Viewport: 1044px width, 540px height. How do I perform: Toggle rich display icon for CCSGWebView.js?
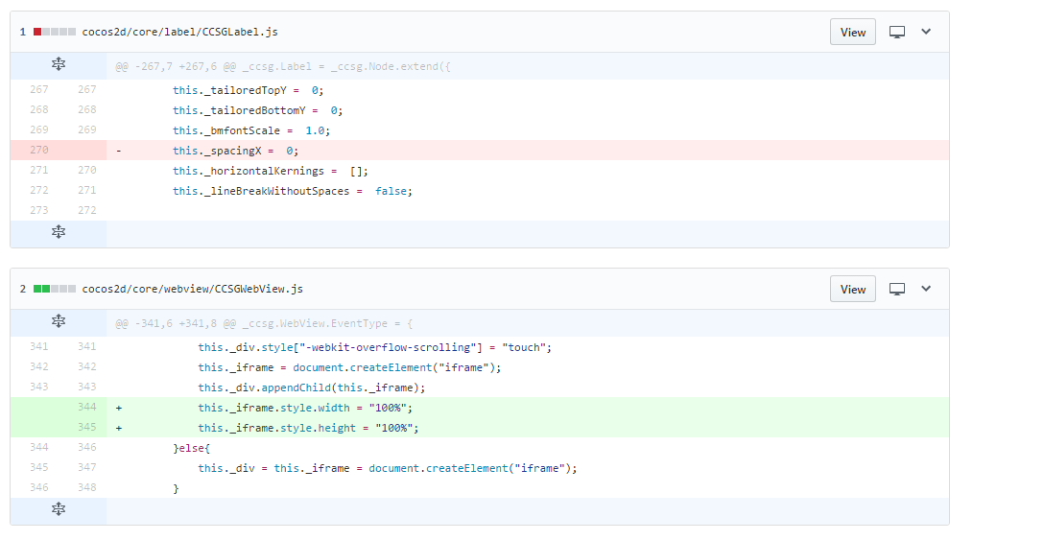tap(897, 289)
